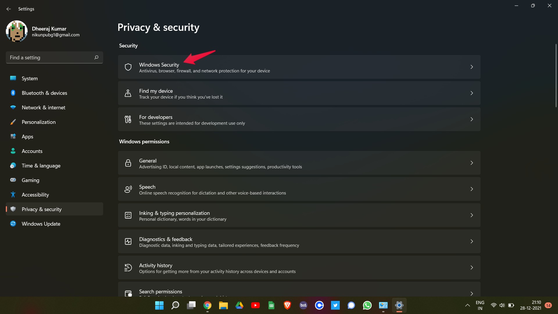
Task: Show hidden tray icons chevron
Action: tap(468, 305)
